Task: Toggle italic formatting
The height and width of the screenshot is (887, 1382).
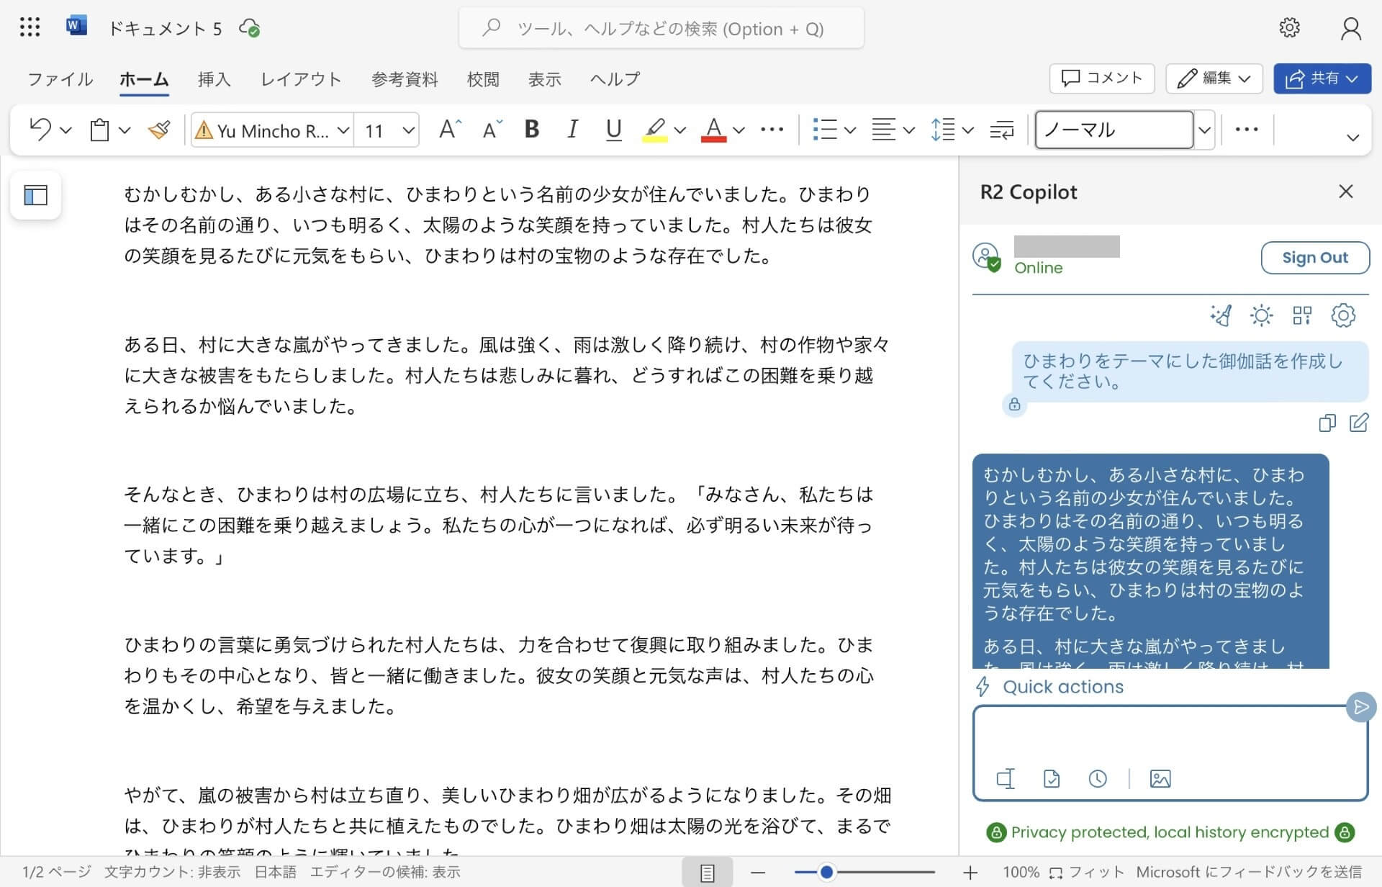Action: [572, 130]
